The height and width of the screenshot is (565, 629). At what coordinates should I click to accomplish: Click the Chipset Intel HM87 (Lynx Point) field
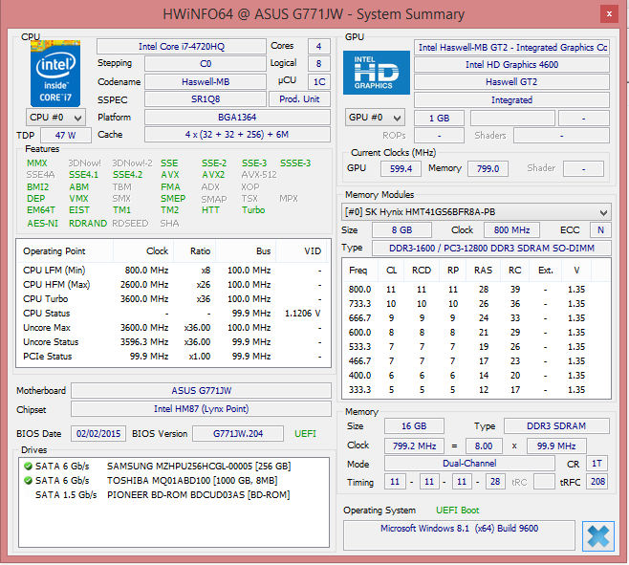[201, 409]
